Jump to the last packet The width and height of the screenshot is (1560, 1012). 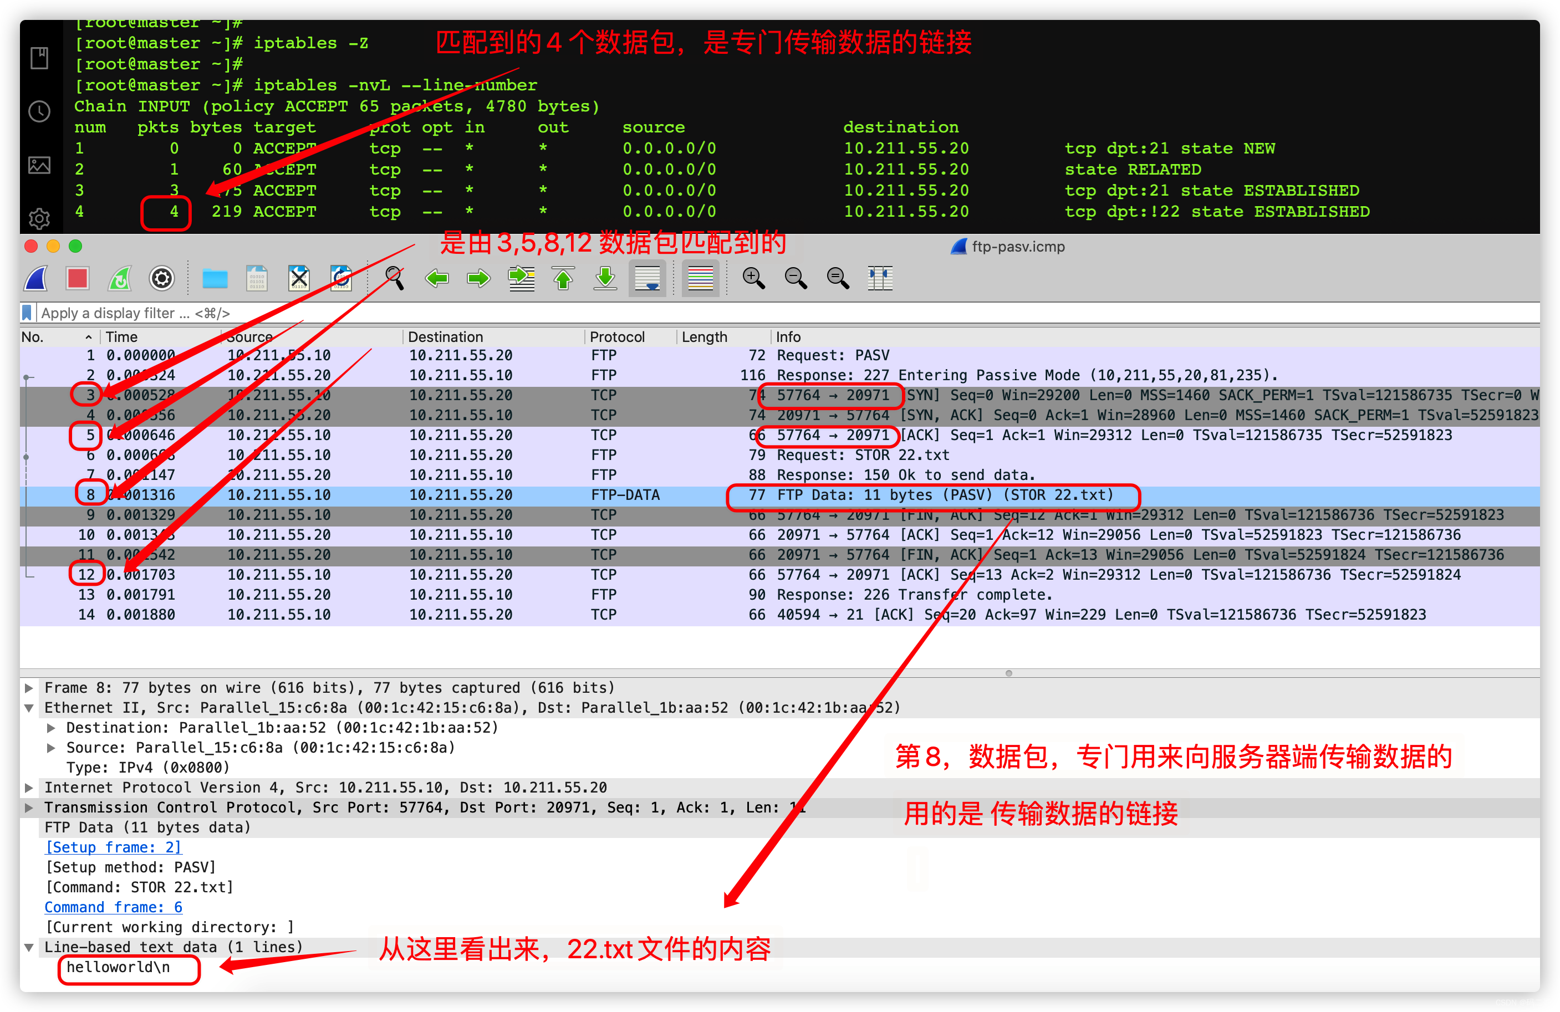(605, 279)
